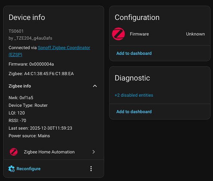Add Diagnostic entities to dashboard

click(x=134, y=111)
